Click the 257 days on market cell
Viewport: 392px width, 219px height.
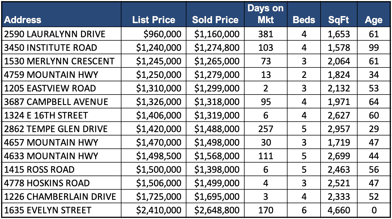coord(265,129)
